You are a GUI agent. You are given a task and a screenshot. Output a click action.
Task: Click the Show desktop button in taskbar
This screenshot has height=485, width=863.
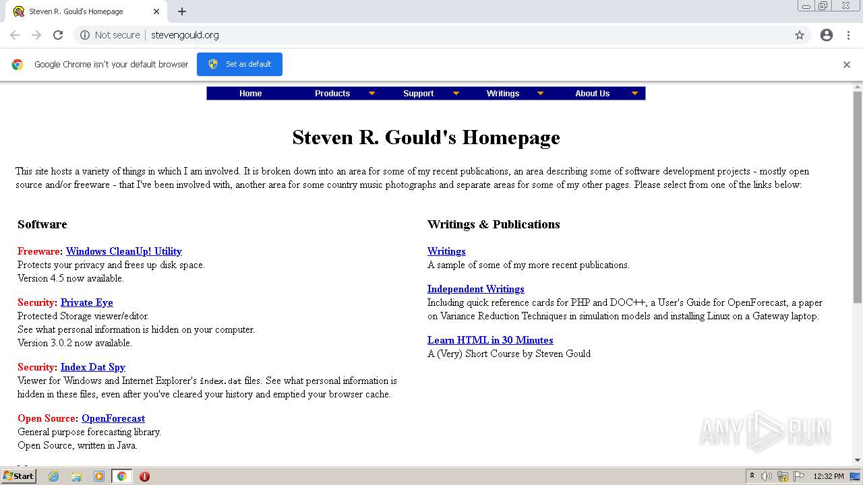(856, 476)
